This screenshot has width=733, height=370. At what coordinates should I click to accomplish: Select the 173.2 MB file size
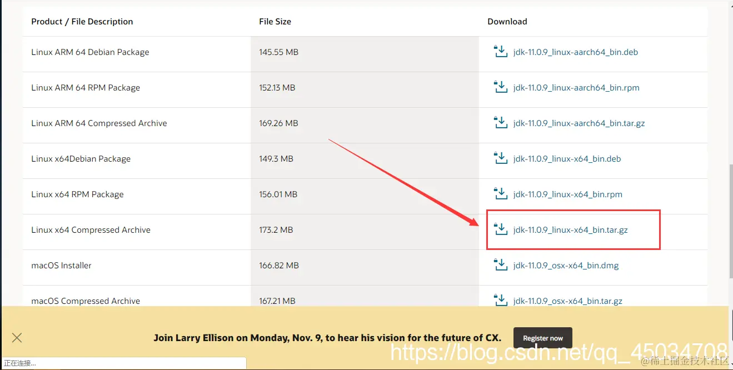(276, 230)
